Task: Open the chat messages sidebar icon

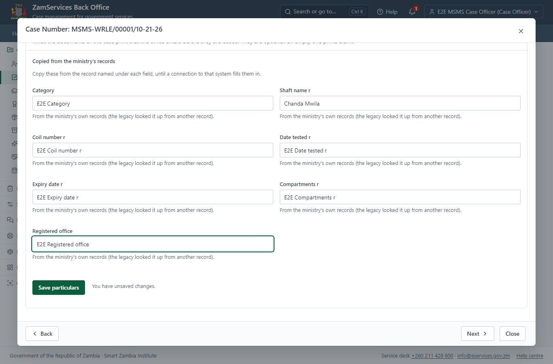Action: pyautogui.click(x=10, y=220)
